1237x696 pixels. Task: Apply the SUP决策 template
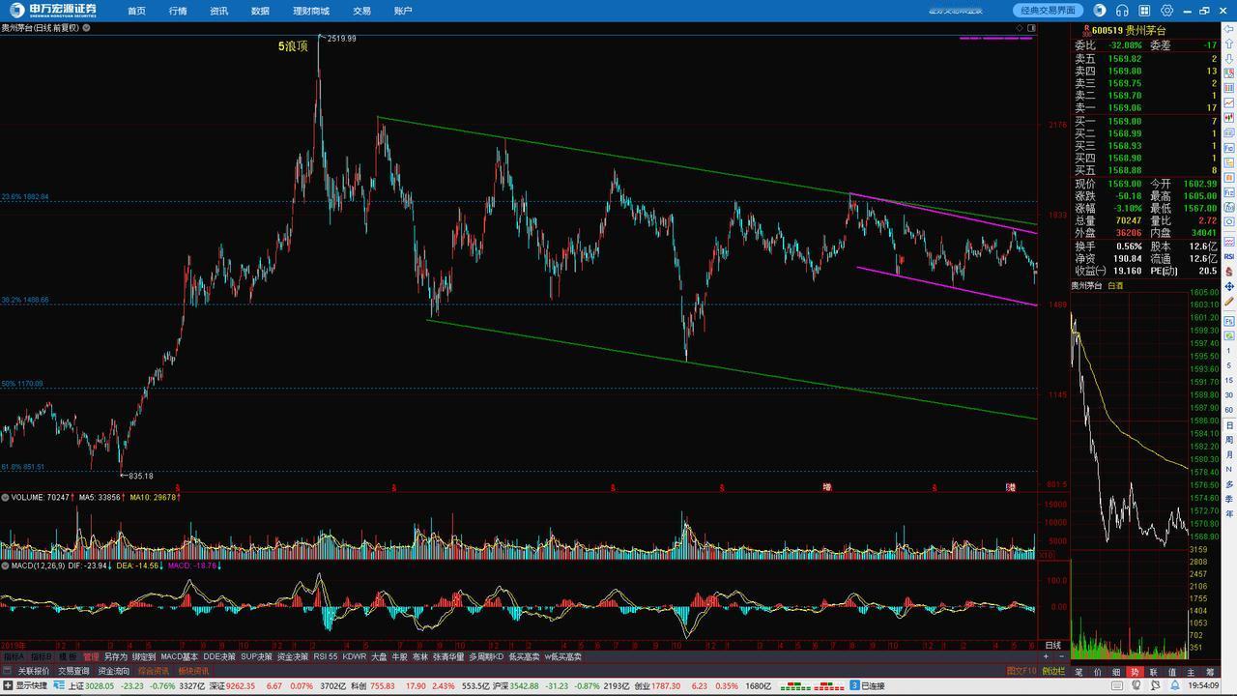pyautogui.click(x=256, y=656)
